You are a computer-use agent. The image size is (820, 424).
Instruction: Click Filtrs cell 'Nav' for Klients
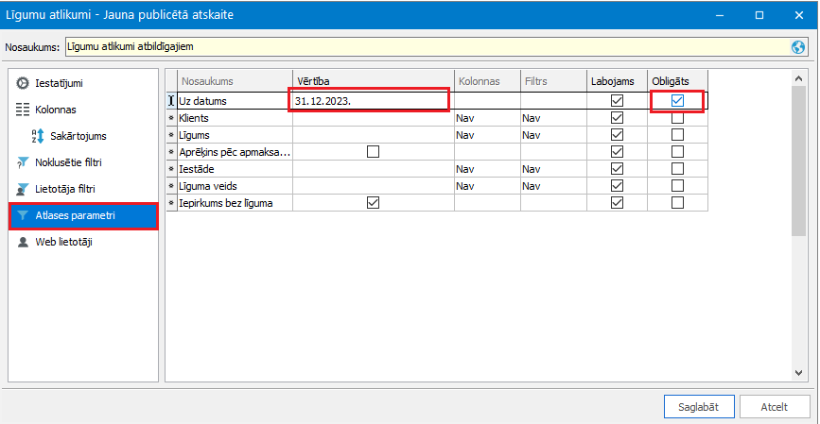tap(553, 118)
